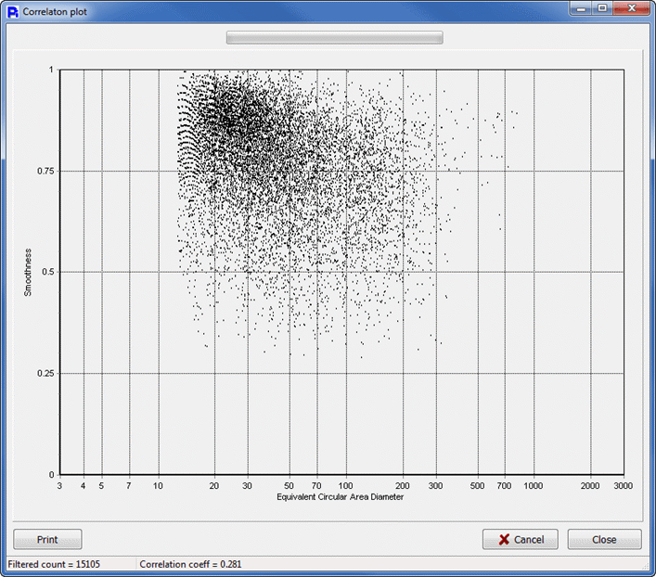
Task: Click the progress bar above the plot
Action: 335,38
